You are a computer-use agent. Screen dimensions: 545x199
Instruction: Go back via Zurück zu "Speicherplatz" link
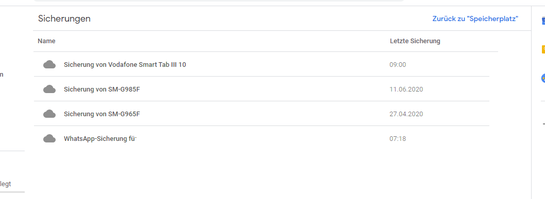475,19
